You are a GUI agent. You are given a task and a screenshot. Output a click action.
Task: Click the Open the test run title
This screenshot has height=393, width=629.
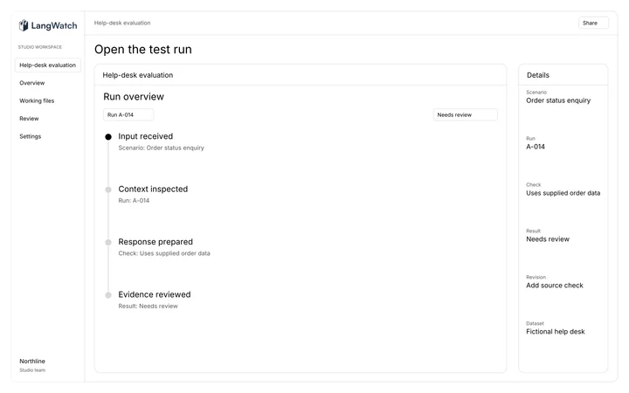(x=143, y=49)
